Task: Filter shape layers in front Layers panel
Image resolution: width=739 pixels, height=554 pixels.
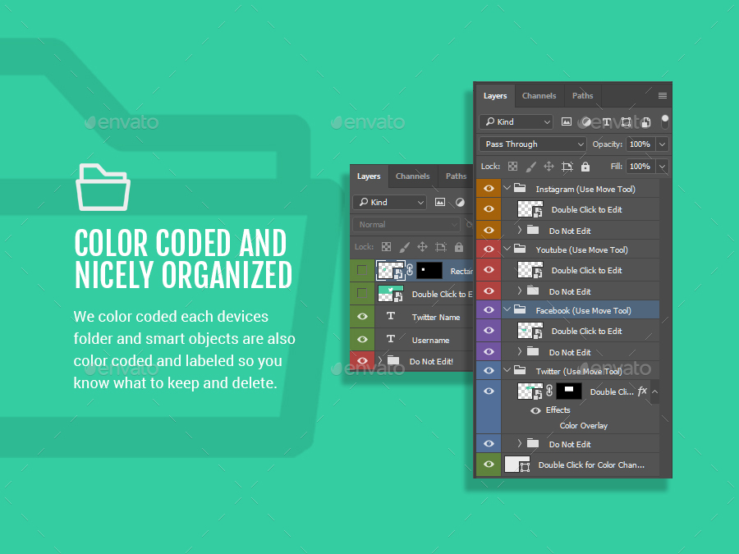Action: tap(626, 122)
